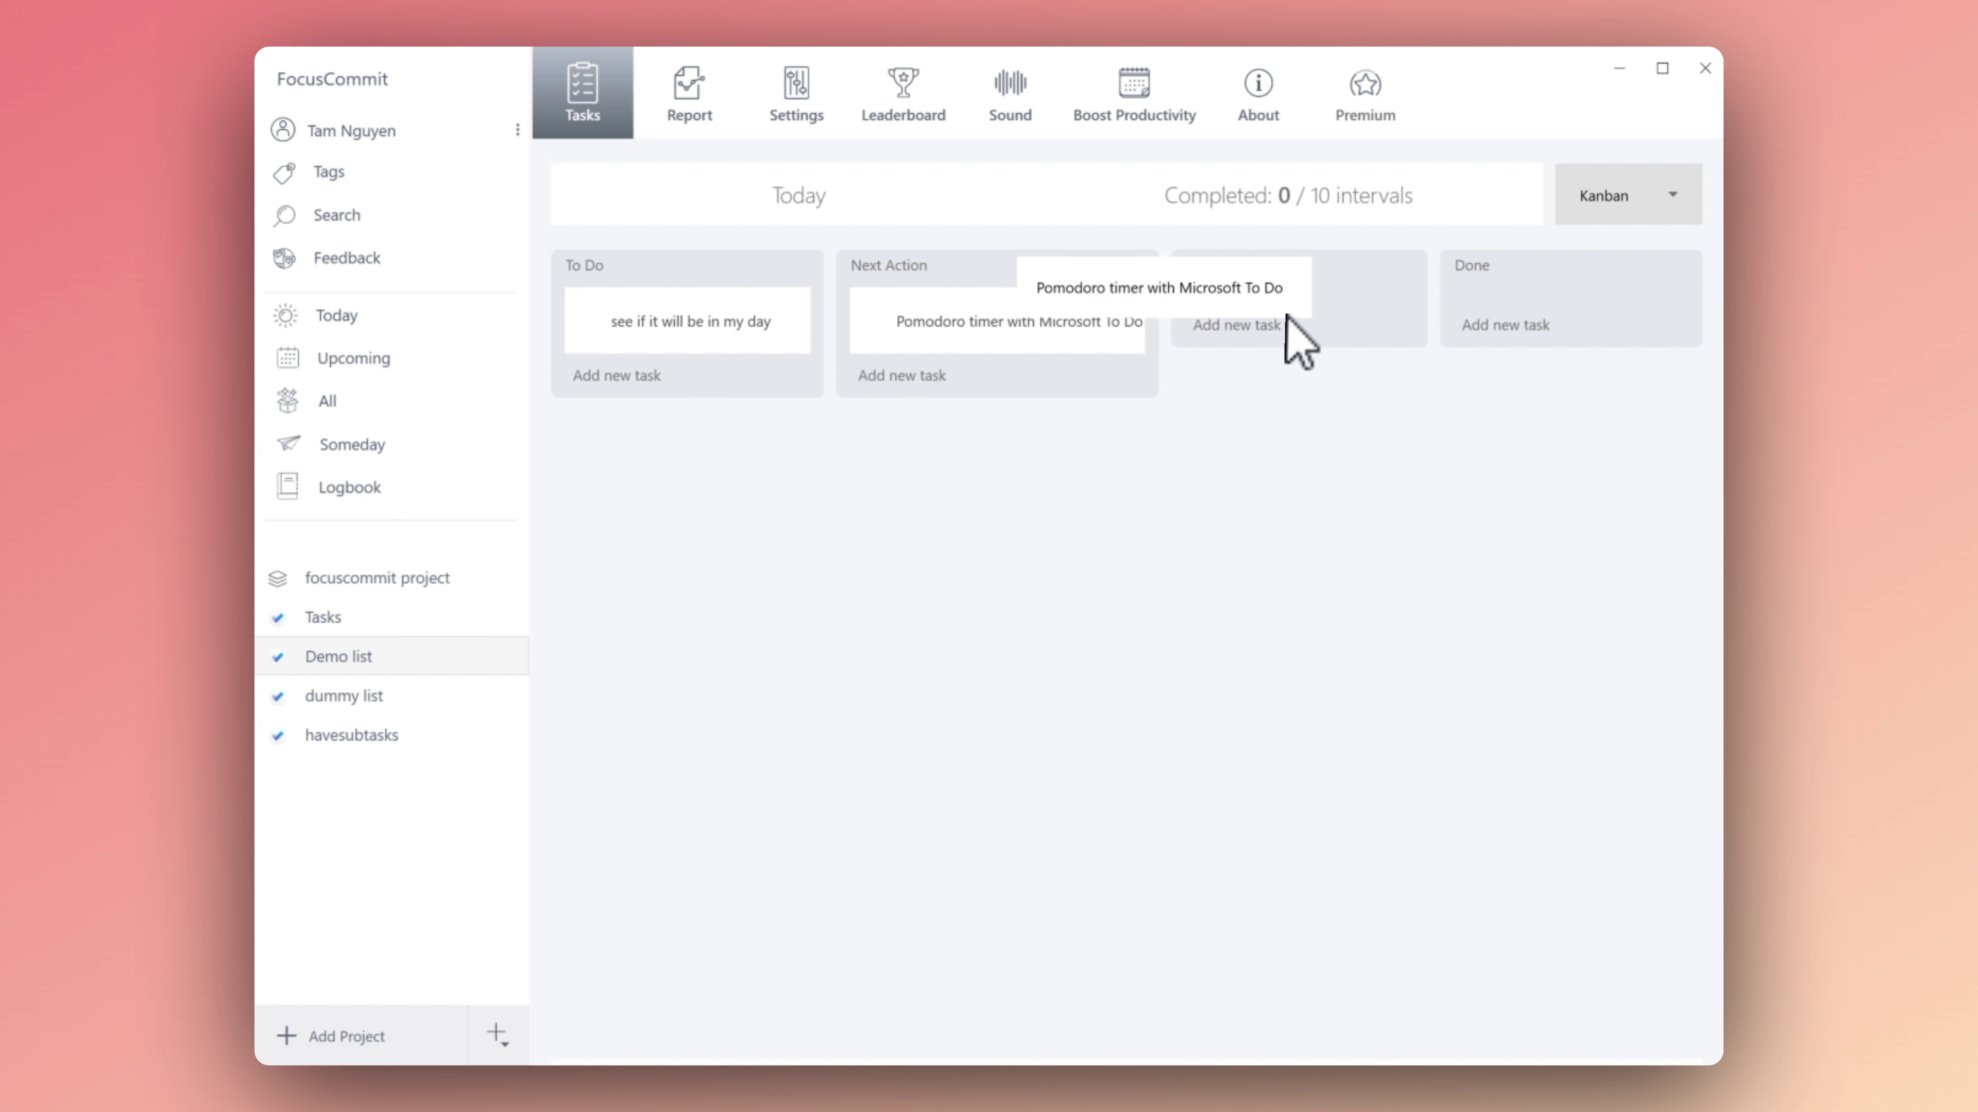
Task: Click Add new task in Done column
Action: point(1505,325)
